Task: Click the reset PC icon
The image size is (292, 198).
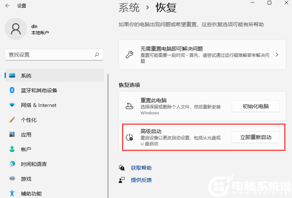Action: pyautogui.click(x=129, y=106)
